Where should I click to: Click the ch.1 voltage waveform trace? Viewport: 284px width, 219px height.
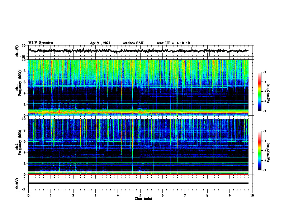(x=138, y=51)
